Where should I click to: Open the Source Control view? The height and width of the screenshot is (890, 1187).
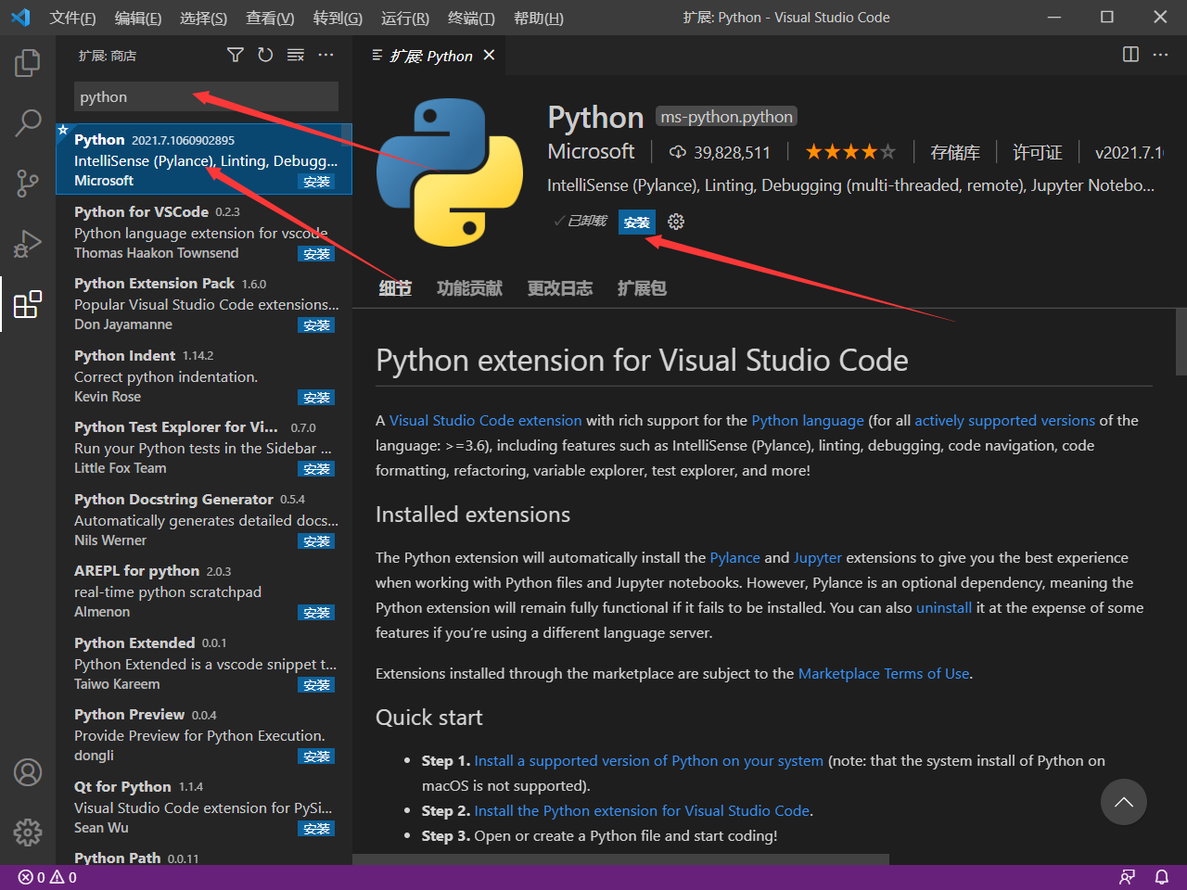tap(28, 183)
